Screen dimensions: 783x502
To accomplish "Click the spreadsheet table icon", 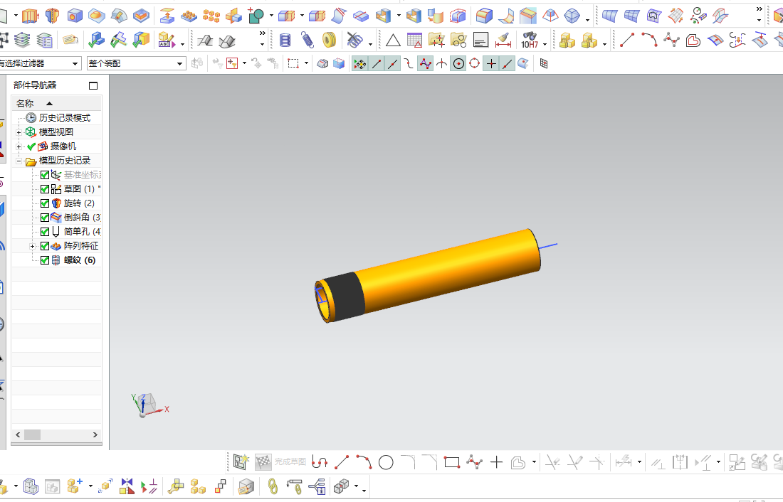I will tap(414, 40).
